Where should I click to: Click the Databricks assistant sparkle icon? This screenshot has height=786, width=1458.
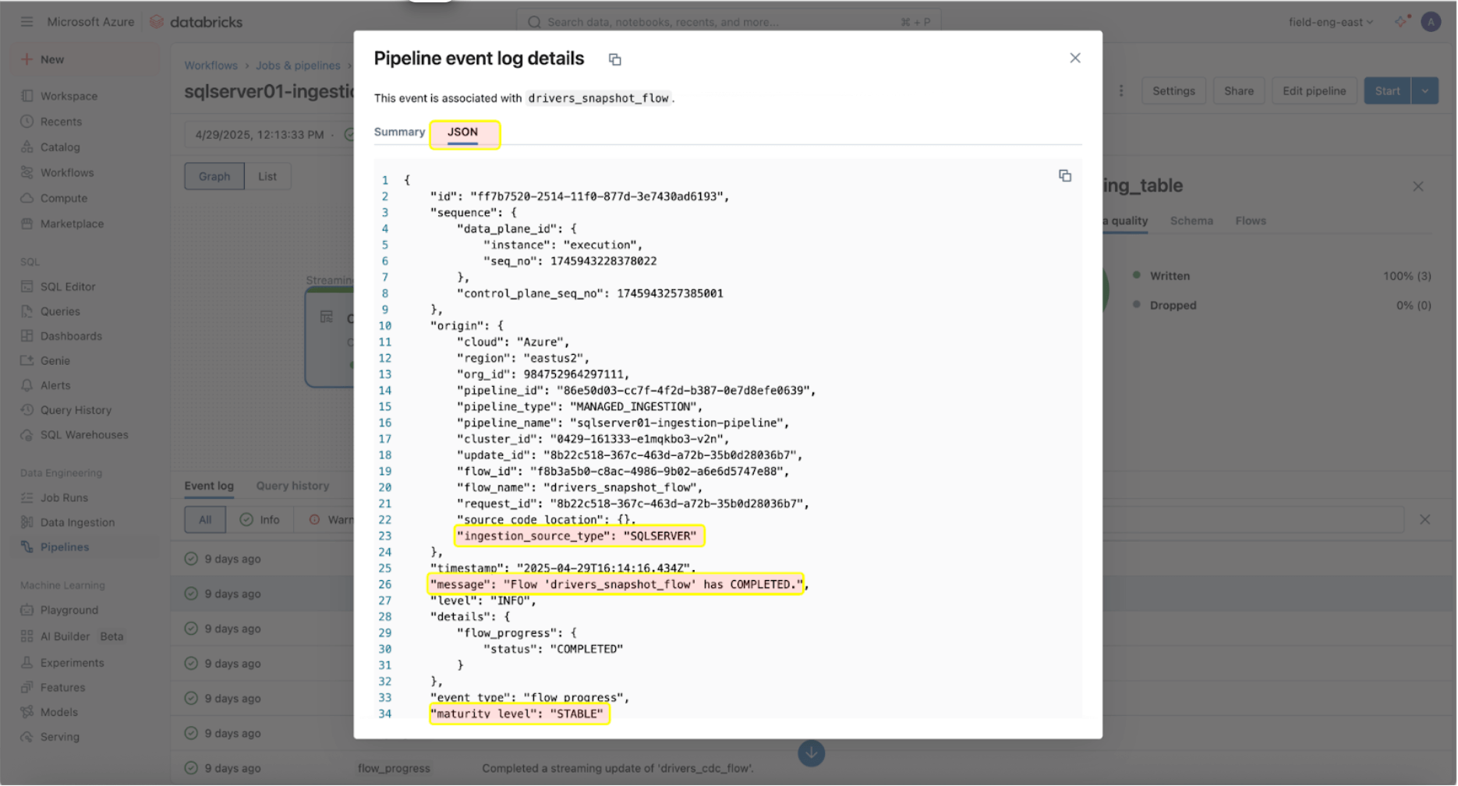pos(1402,22)
